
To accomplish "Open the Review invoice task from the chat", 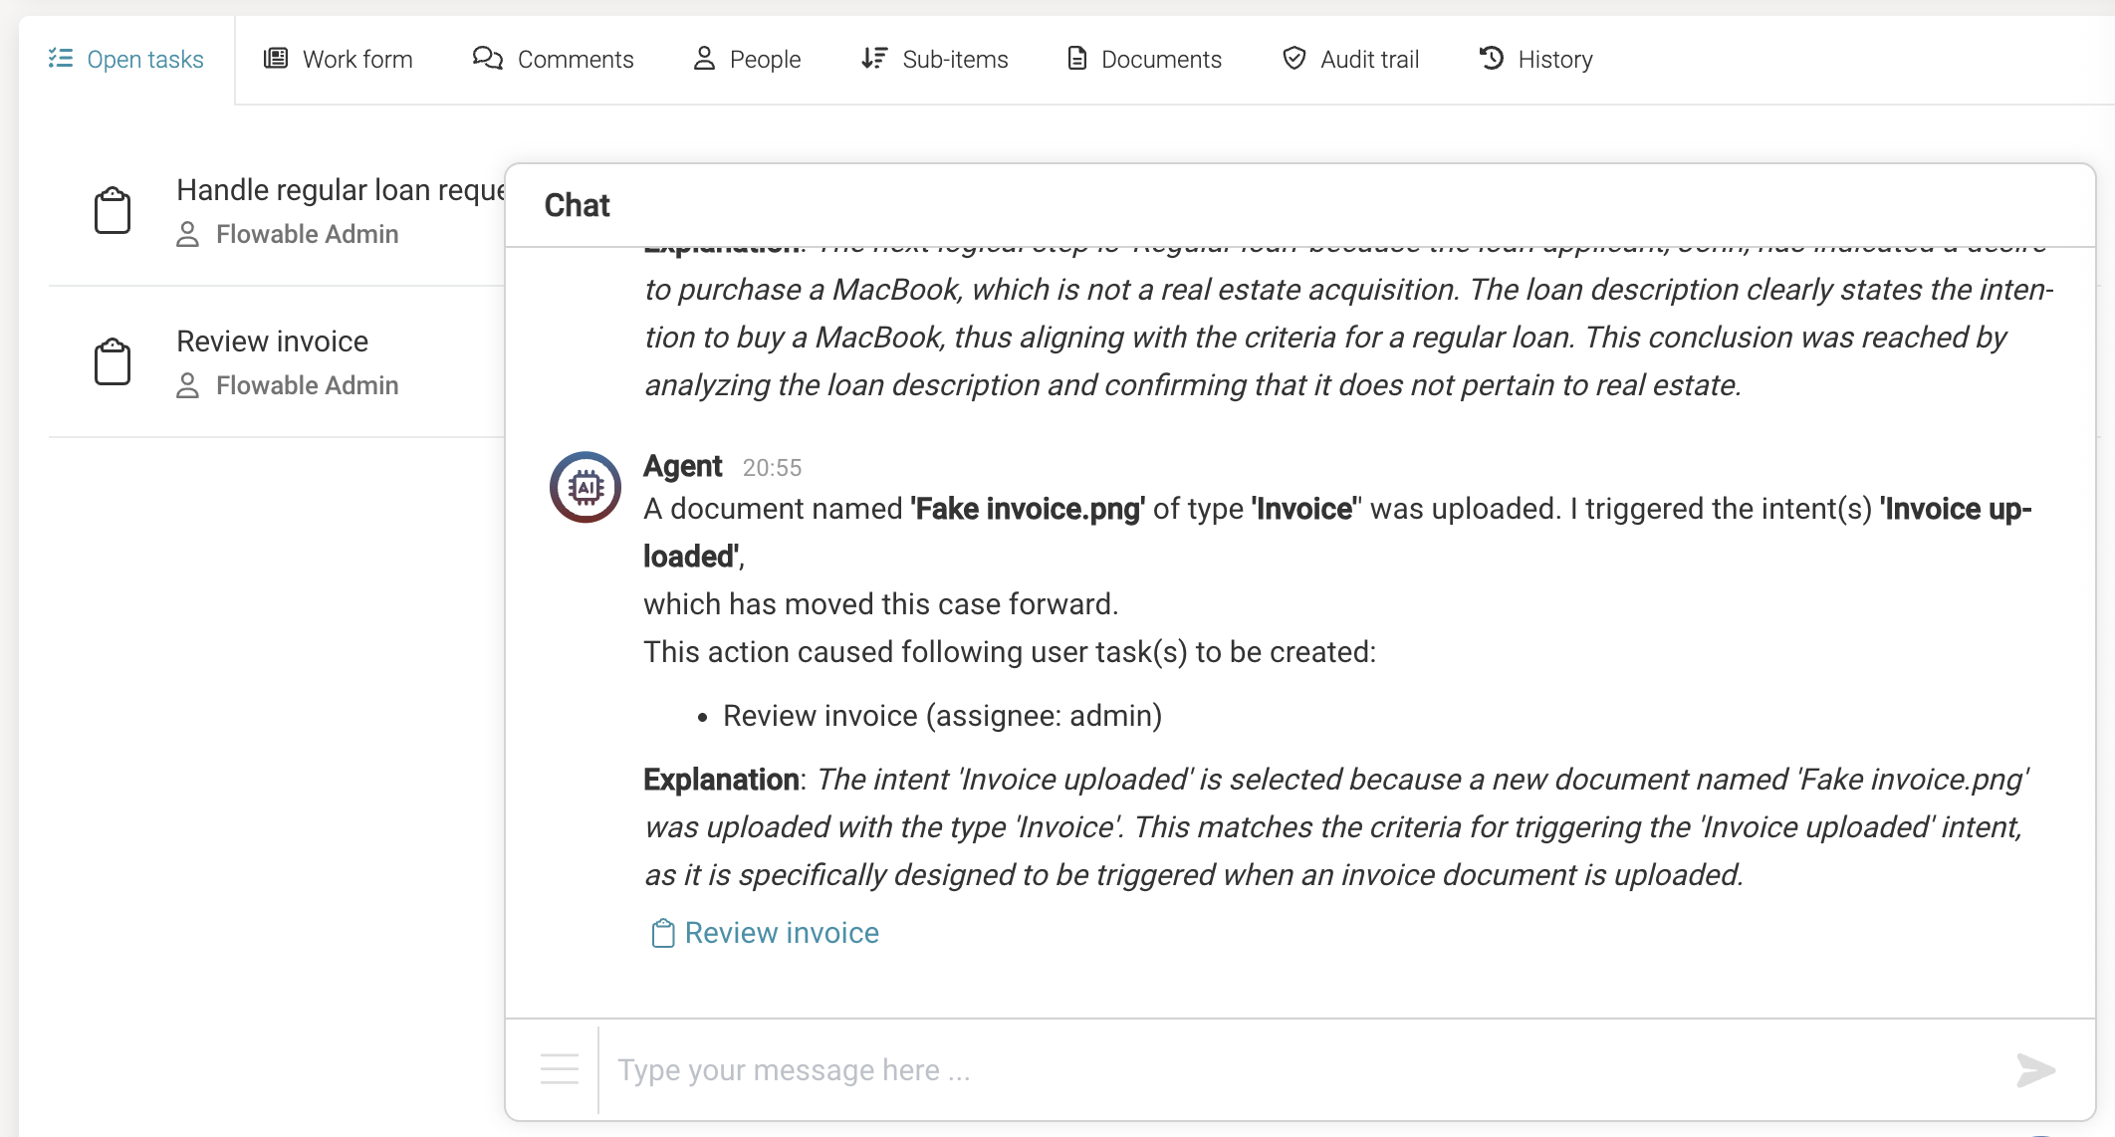I will point(780,933).
